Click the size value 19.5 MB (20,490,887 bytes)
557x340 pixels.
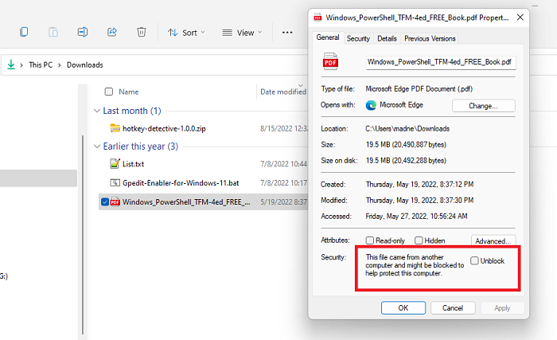406,144
